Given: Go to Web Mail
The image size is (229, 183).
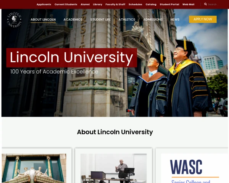Looking at the screenshot, I should tap(189, 4).
